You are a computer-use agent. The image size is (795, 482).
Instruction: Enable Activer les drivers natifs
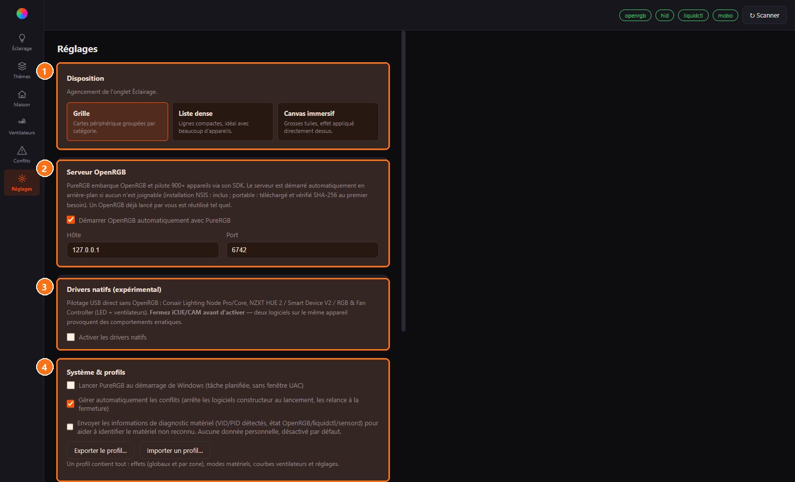tap(71, 337)
